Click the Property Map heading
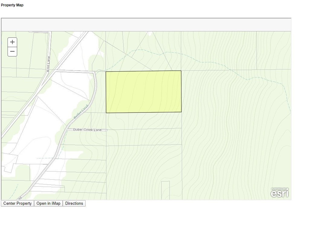This screenshot has width=312, height=231. point(12,5)
